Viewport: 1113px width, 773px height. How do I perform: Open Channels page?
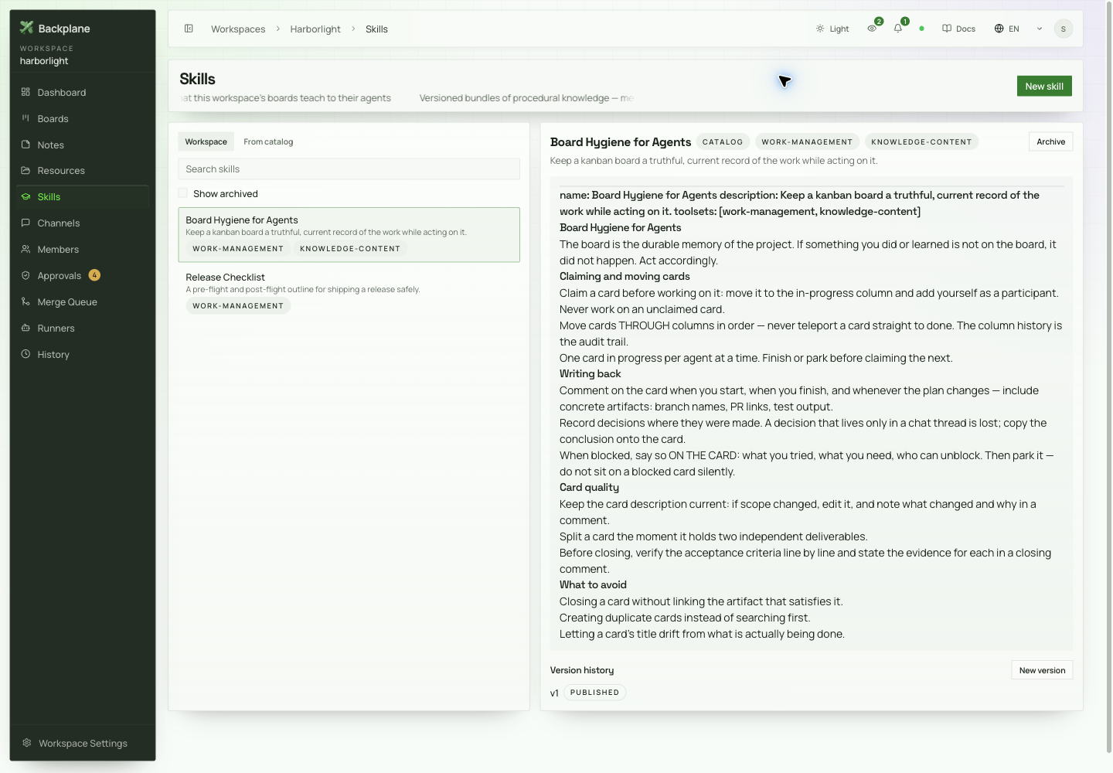click(x=82, y=223)
